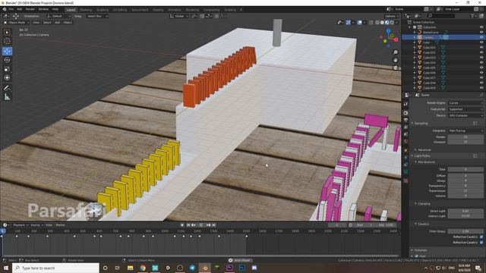Open the World properties tab icon
Viewport: 486px width, 273px height.
pos(406,142)
